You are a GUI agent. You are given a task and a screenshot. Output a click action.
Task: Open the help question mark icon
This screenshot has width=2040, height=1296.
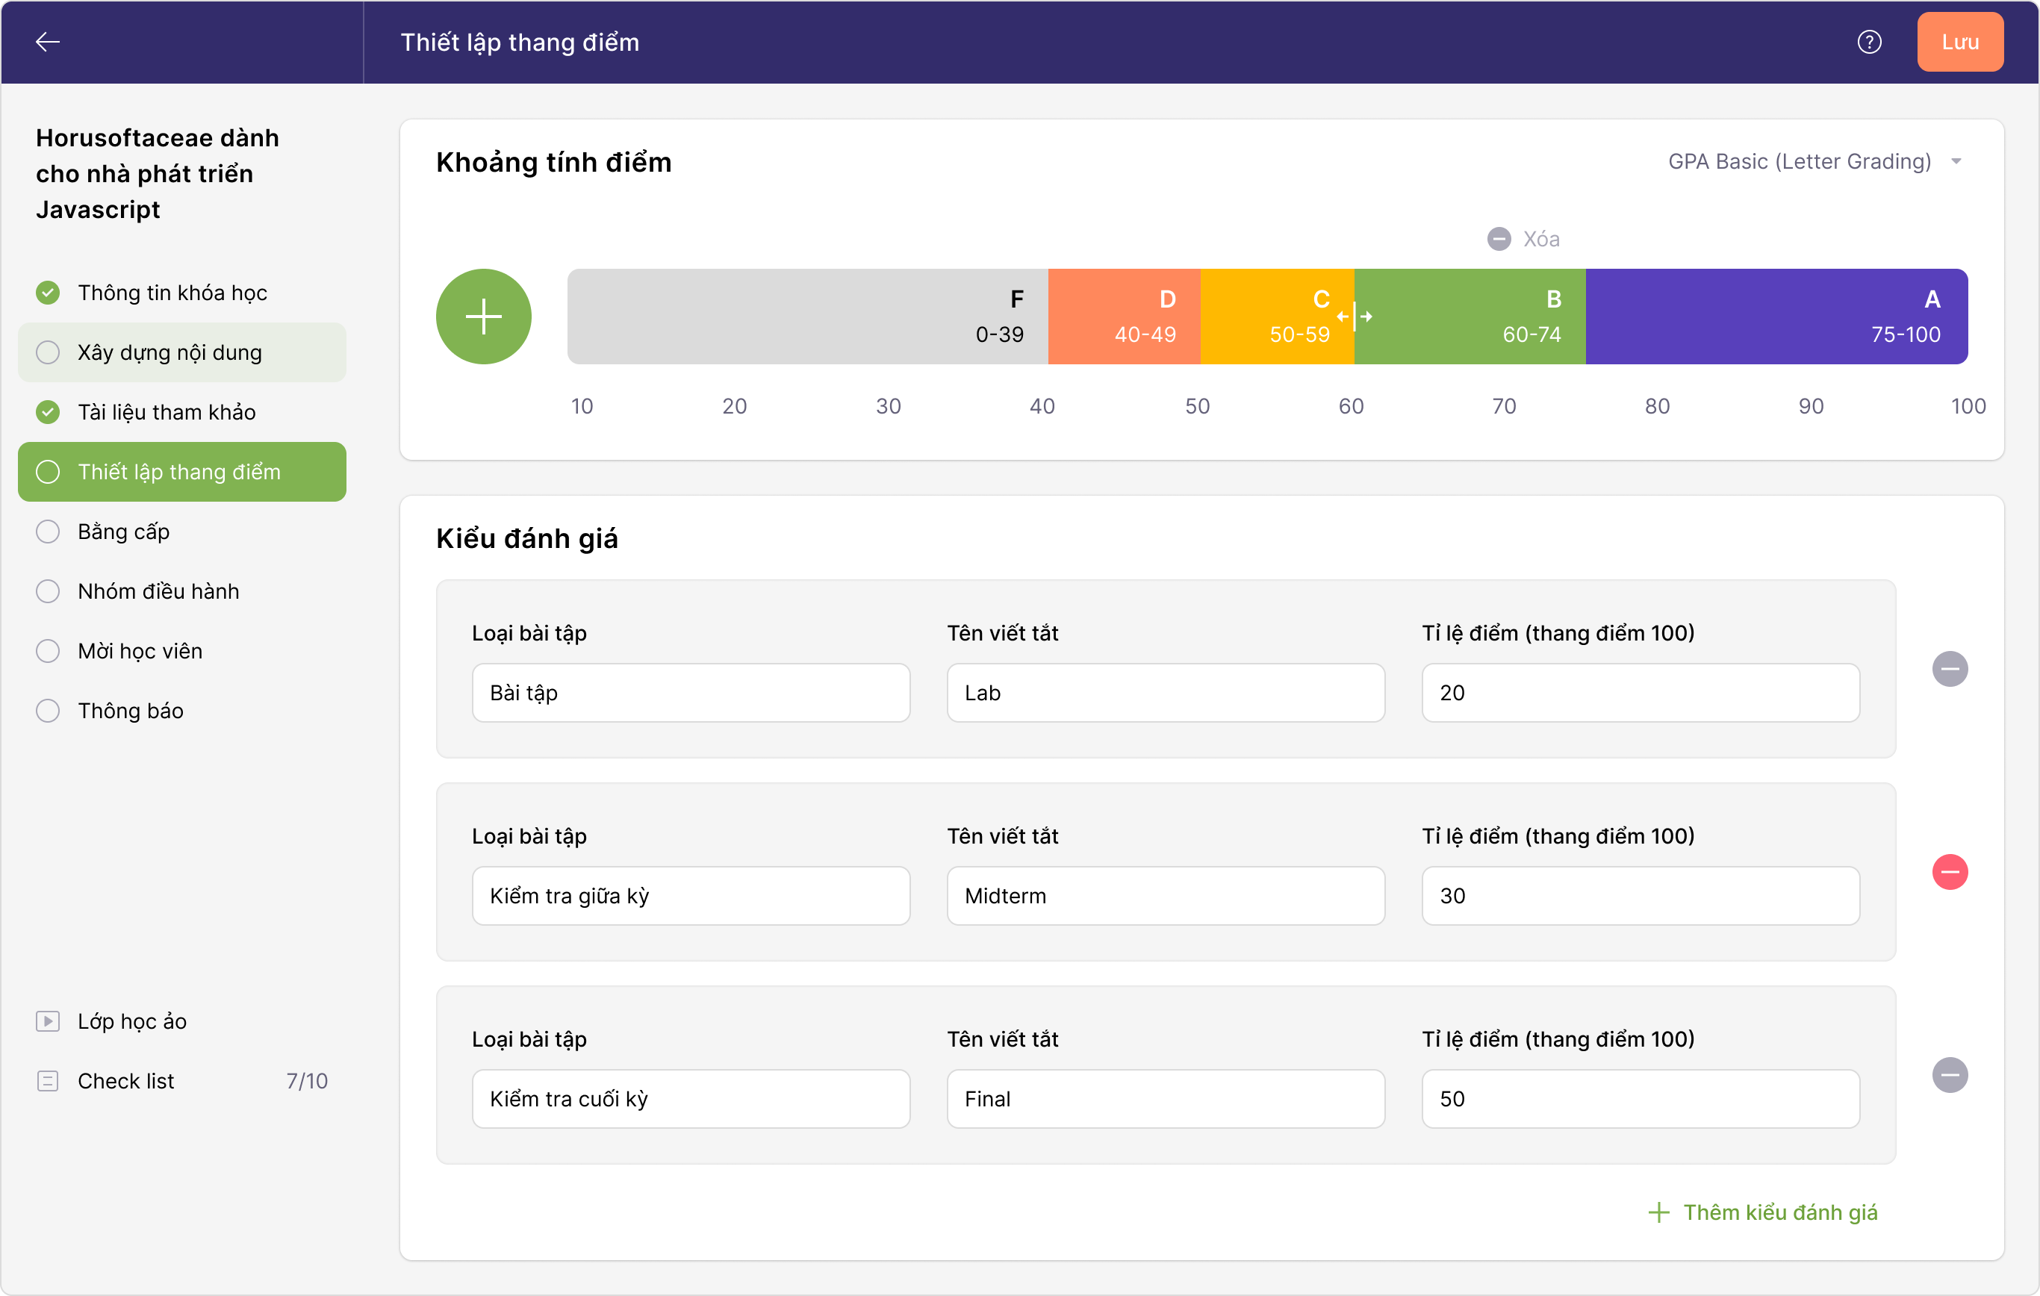pos(1869,42)
